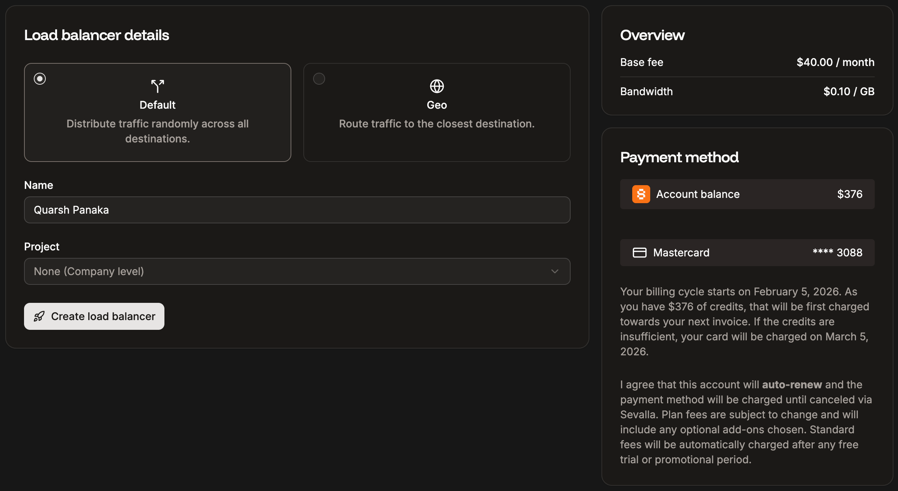Click the $376 balance amount
The width and height of the screenshot is (898, 491).
click(849, 194)
